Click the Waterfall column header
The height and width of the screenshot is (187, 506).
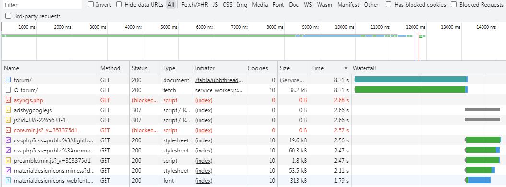pyautogui.click(x=428, y=68)
